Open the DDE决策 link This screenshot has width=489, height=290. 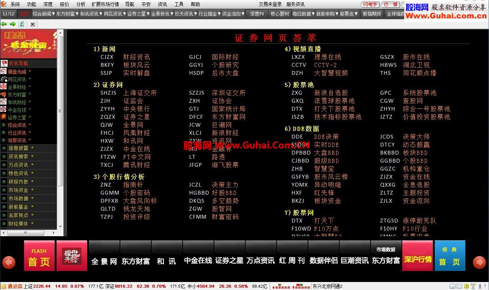(326, 137)
